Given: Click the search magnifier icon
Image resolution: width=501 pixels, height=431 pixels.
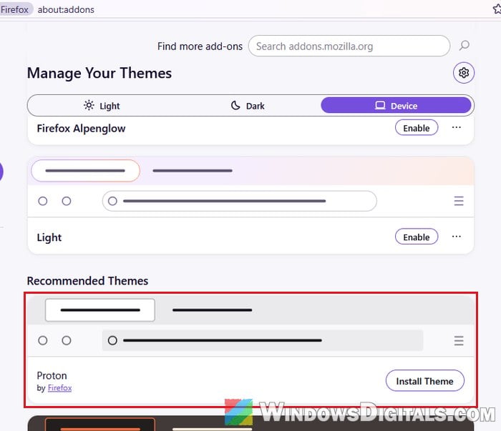Looking at the screenshot, I should [x=464, y=45].
